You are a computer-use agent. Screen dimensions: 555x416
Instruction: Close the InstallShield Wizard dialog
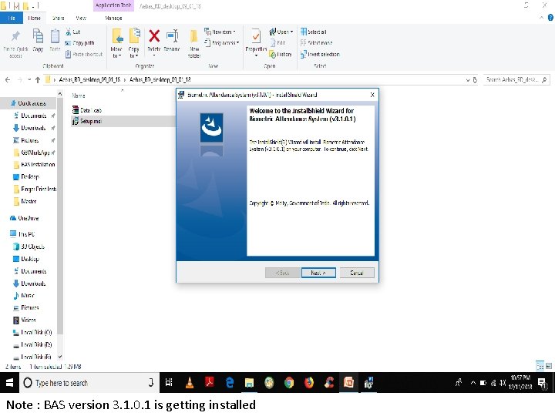[x=372, y=95]
